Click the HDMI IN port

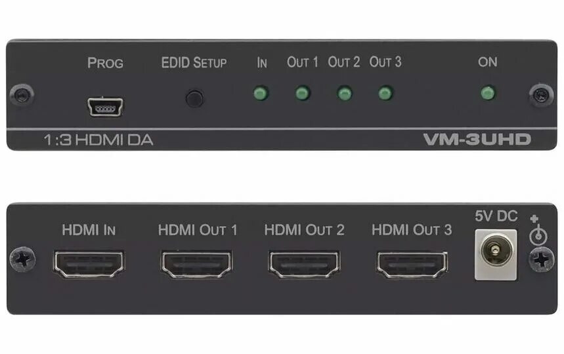pos(89,264)
